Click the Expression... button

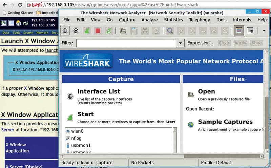(x=201, y=43)
